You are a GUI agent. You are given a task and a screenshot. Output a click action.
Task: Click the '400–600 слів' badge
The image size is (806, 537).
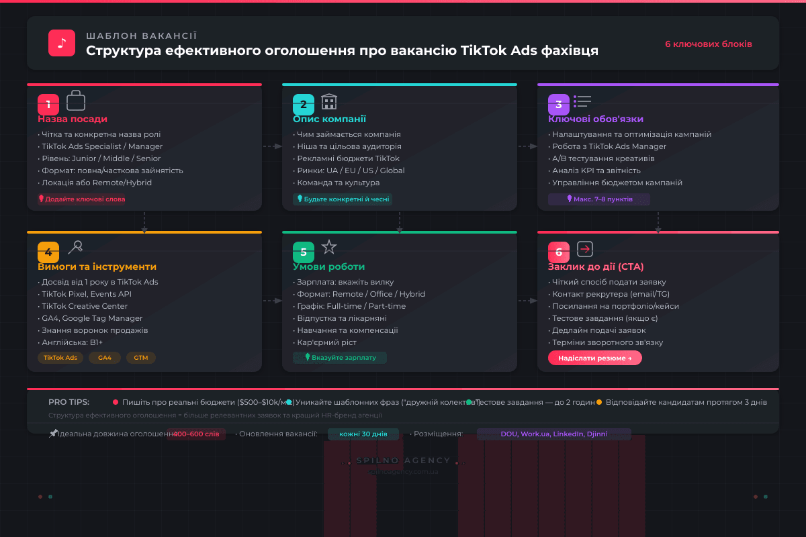[x=196, y=434]
